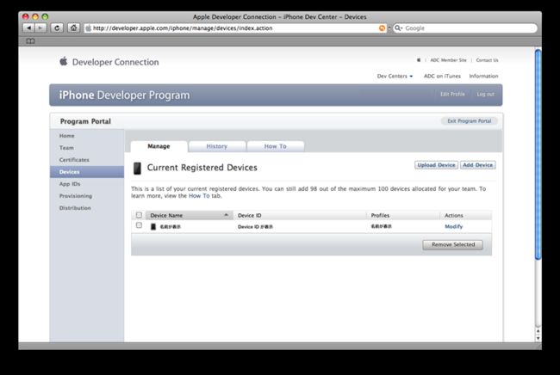Click the Upload Device button

tap(436, 165)
